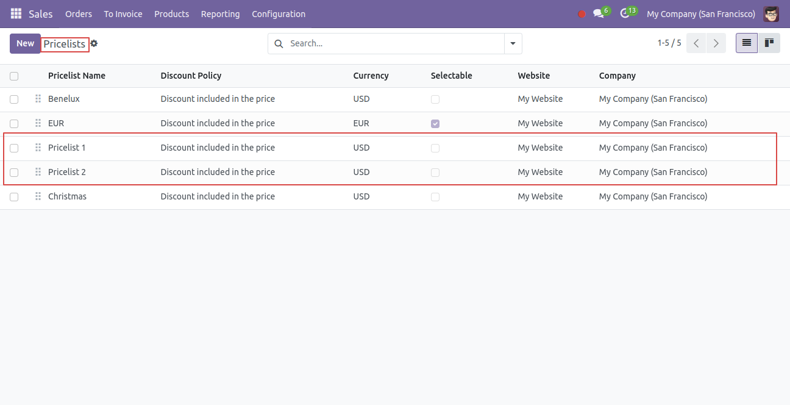This screenshot has height=405, width=790.
Task: Open the Pricelist 1 record
Action: (67, 148)
